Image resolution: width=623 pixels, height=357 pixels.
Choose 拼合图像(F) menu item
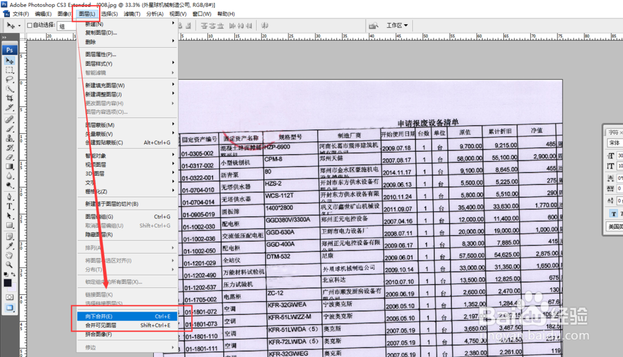pos(127,335)
